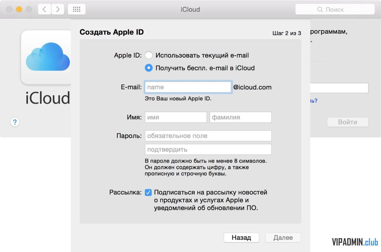Show all preferences with the grid icon
The image size is (381, 252).
(x=76, y=10)
